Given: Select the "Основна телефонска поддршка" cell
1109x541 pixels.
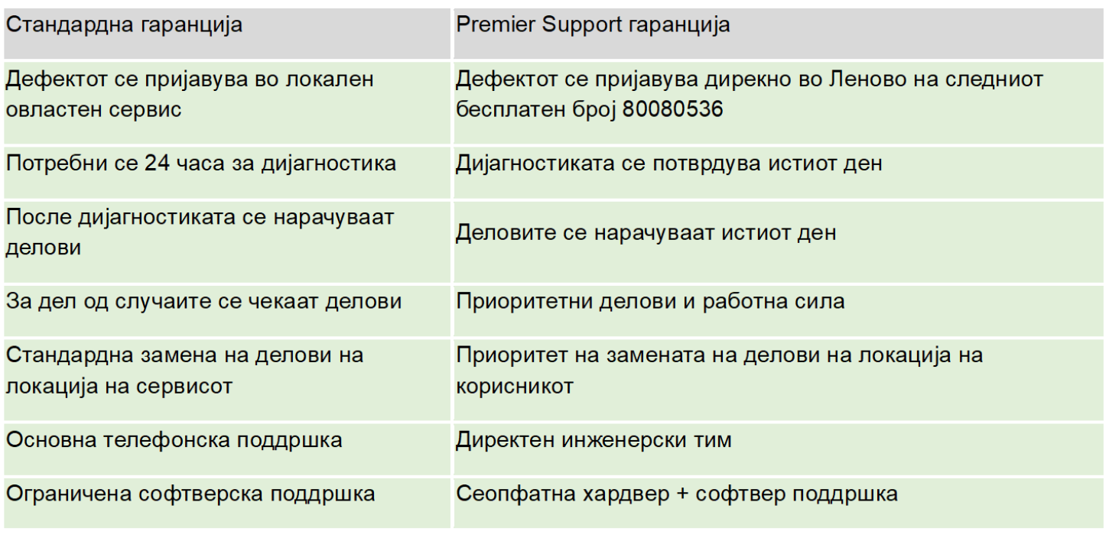Looking at the screenshot, I should coord(174,441).
